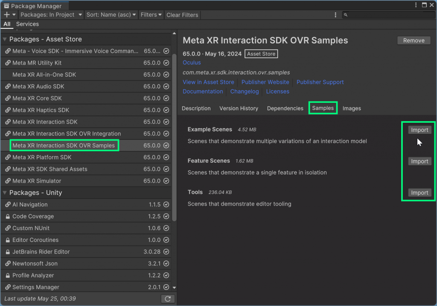Switch to the Version History tab
The image size is (437, 306).
point(239,108)
